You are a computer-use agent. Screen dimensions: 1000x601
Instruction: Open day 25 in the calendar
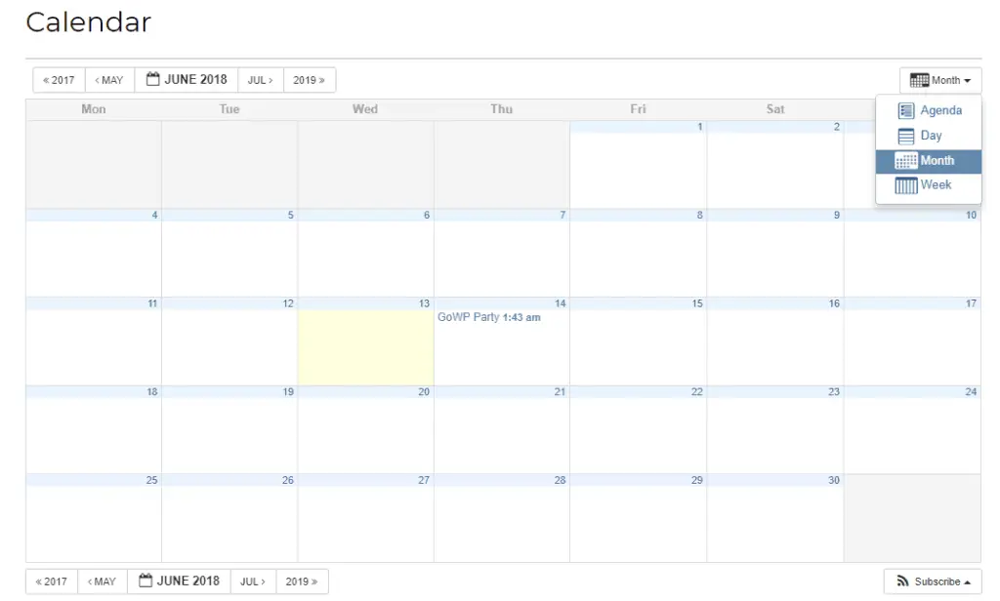click(x=151, y=481)
